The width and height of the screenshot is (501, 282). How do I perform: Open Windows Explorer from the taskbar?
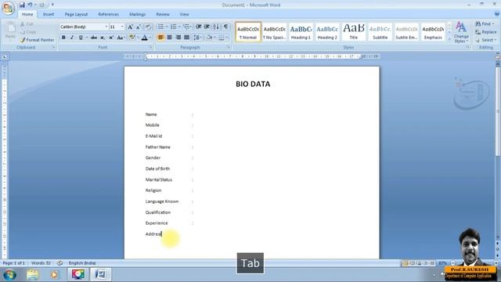[33, 275]
